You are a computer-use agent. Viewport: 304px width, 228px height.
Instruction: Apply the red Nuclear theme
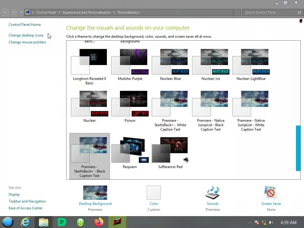point(89,106)
